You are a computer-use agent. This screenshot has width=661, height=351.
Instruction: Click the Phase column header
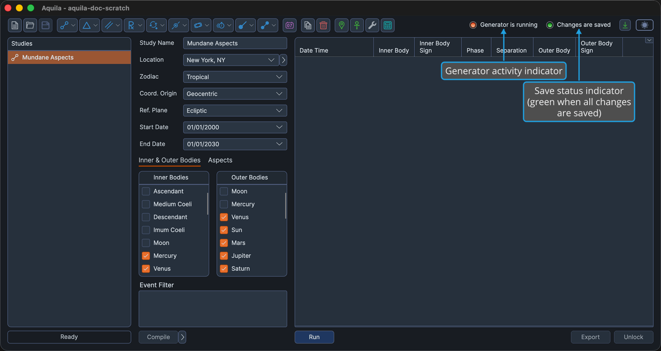tap(475, 47)
